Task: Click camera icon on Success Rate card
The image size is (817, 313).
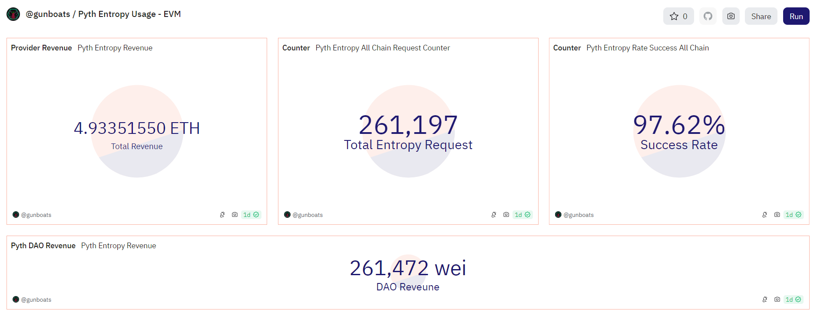Action: (x=777, y=215)
